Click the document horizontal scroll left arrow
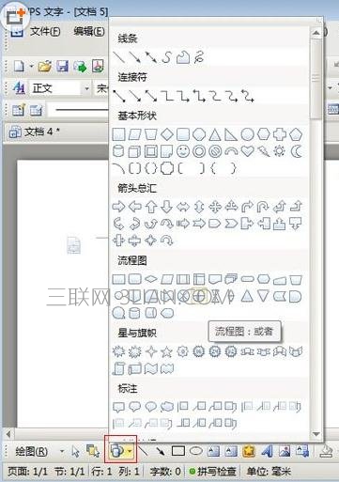Screen dimensions: 339x482 (x=8, y=434)
